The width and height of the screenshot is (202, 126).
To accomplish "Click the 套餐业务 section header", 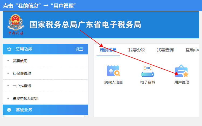I will (x=45, y=110).
